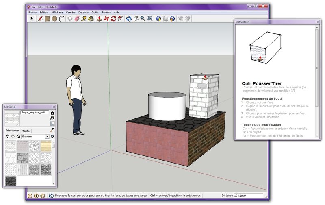Activate the Orbit camera tool
This screenshot has height=205, width=325.
coord(129,18)
